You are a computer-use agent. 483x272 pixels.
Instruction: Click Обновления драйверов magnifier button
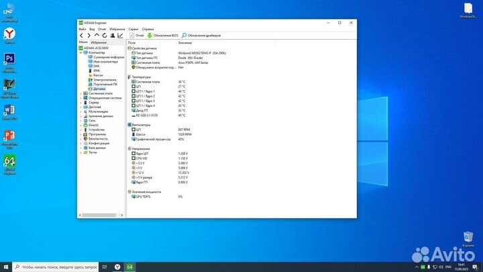[x=201, y=36]
